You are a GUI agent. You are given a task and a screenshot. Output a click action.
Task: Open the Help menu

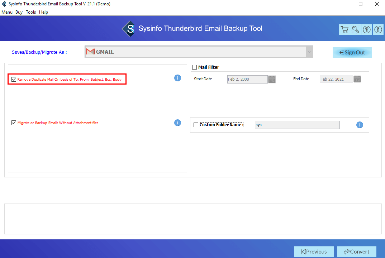coord(43,12)
